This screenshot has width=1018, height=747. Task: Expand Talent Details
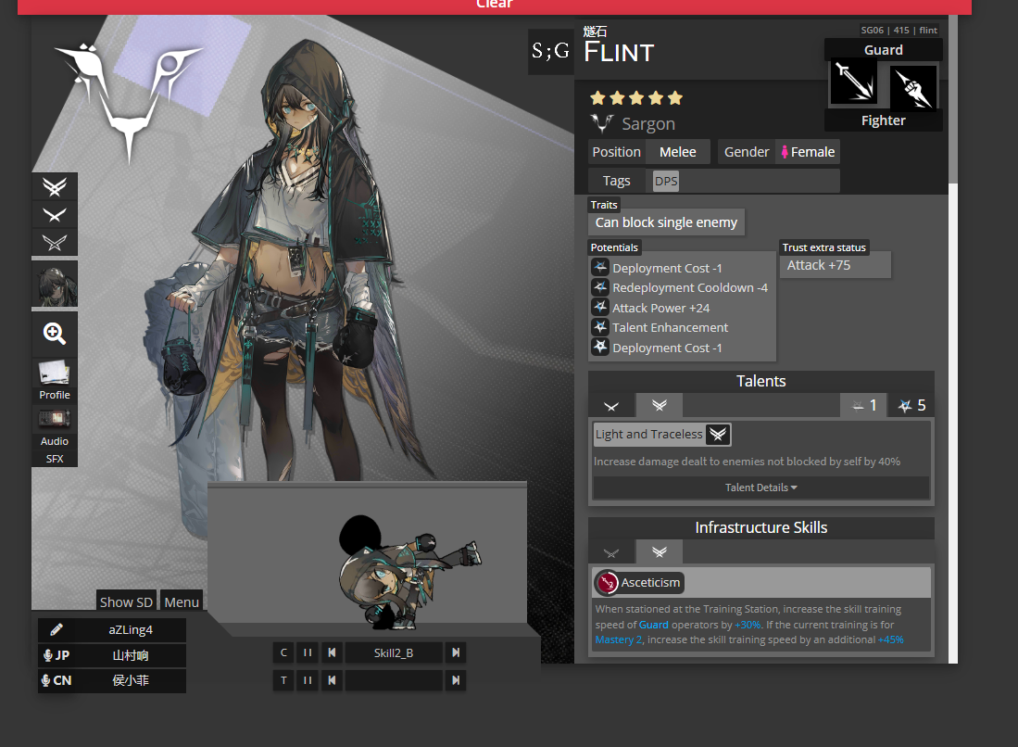point(760,487)
